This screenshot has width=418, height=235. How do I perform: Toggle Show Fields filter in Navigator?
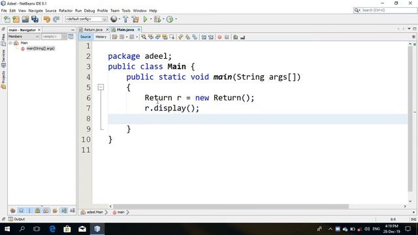21,210
